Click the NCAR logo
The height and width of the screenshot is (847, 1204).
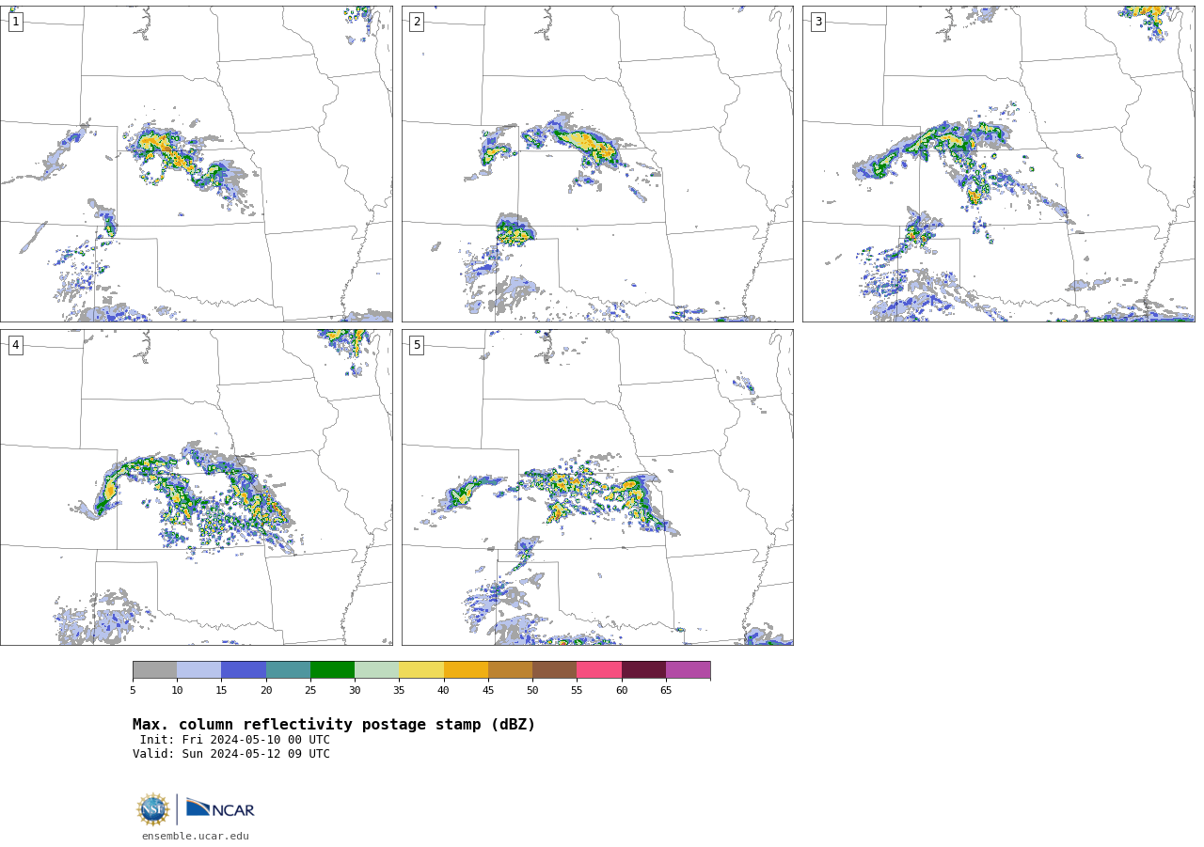tap(220, 808)
